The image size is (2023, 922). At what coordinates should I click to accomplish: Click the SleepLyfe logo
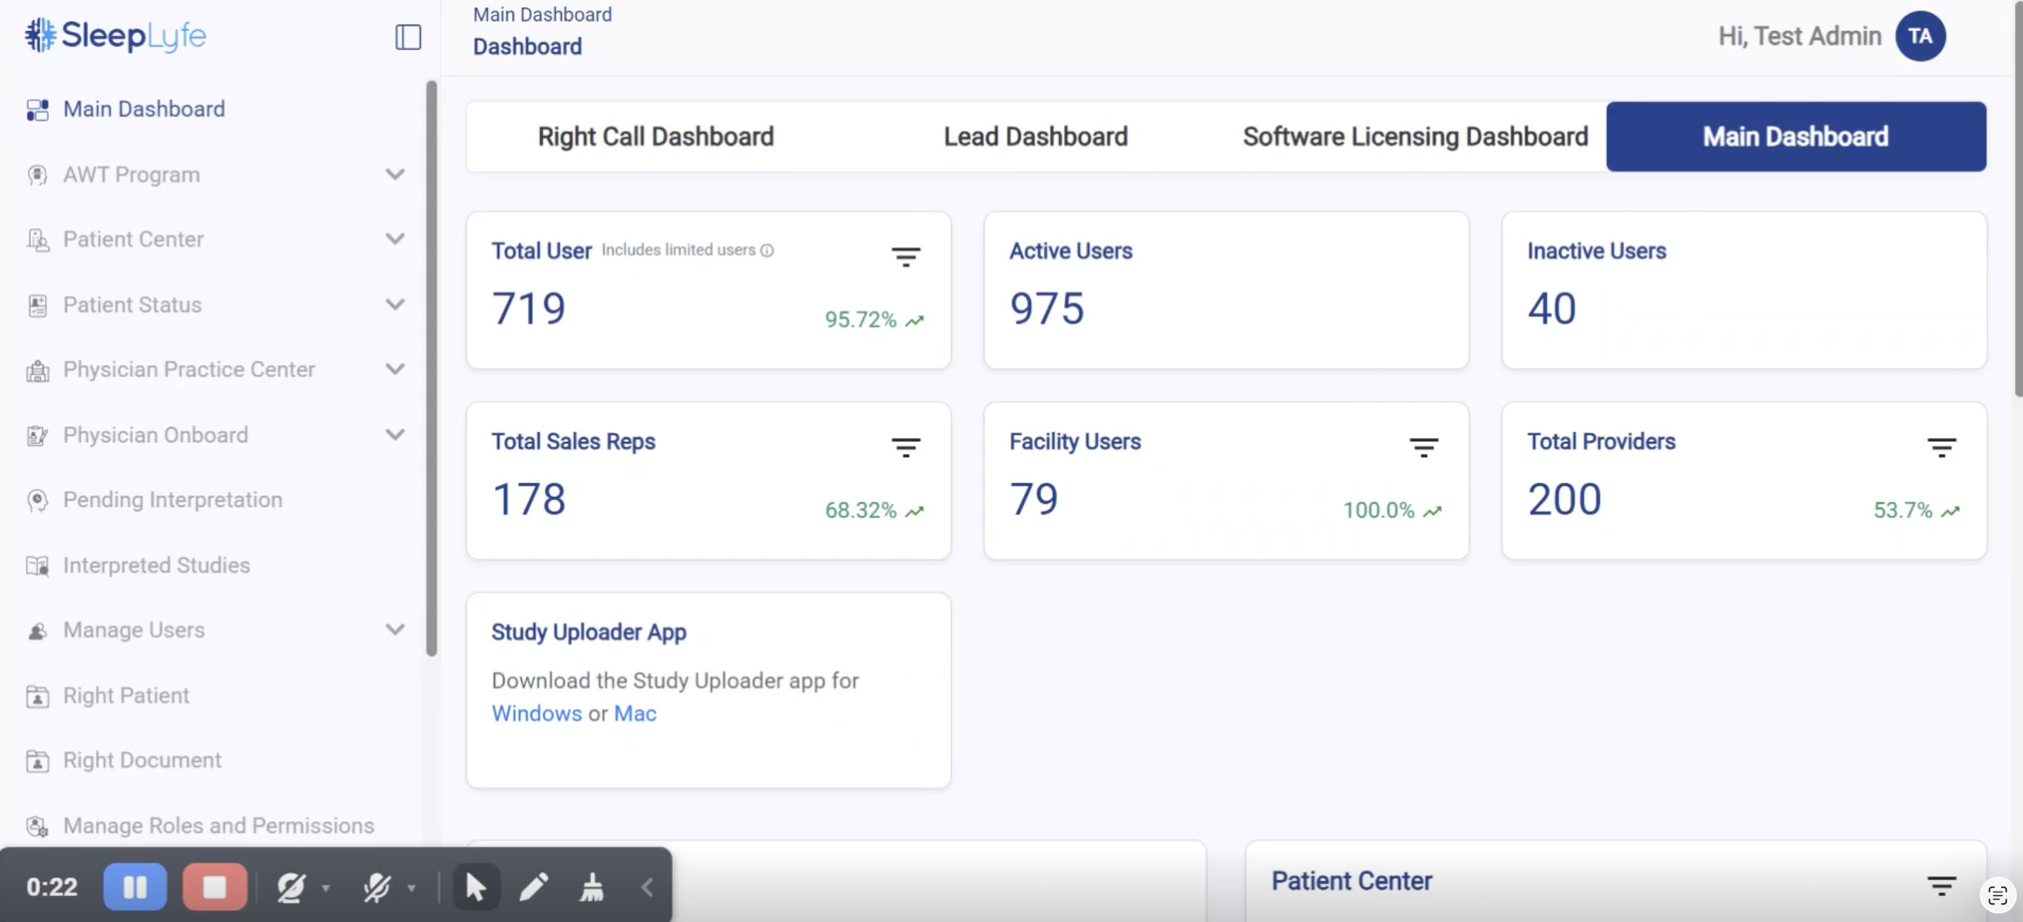(x=115, y=35)
